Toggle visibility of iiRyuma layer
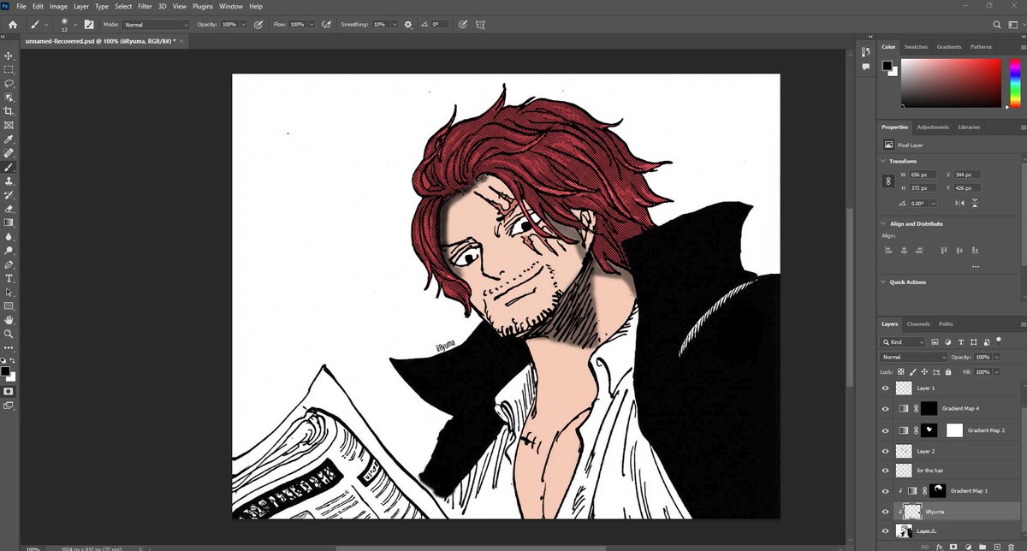The width and height of the screenshot is (1027, 551). [886, 512]
